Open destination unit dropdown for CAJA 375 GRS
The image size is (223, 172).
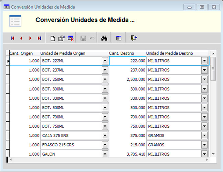click(204, 136)
